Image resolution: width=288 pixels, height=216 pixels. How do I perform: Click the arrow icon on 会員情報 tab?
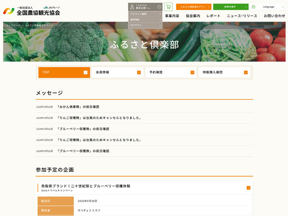pos(139,72)
